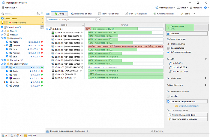Open the Хранилище dropdown menu

point(10,8)
